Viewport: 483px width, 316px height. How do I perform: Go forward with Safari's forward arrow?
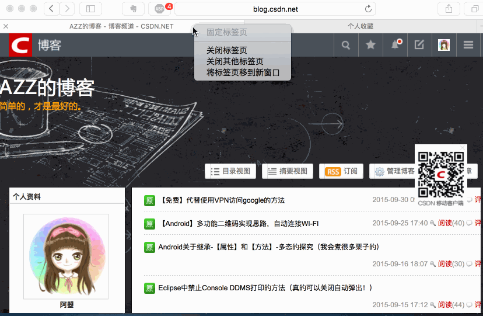coord(67,9)
